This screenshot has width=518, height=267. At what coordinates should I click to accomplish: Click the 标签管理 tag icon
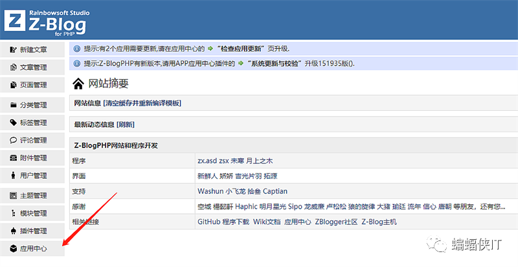[13, 122]
